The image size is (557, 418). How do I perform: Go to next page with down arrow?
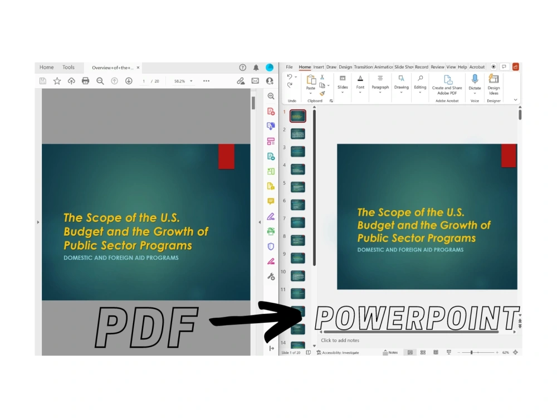click(129, 81)
